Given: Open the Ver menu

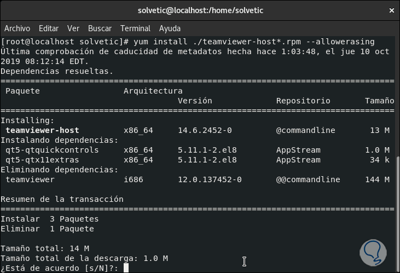Looking at the screenshot, I should point(73,28).
